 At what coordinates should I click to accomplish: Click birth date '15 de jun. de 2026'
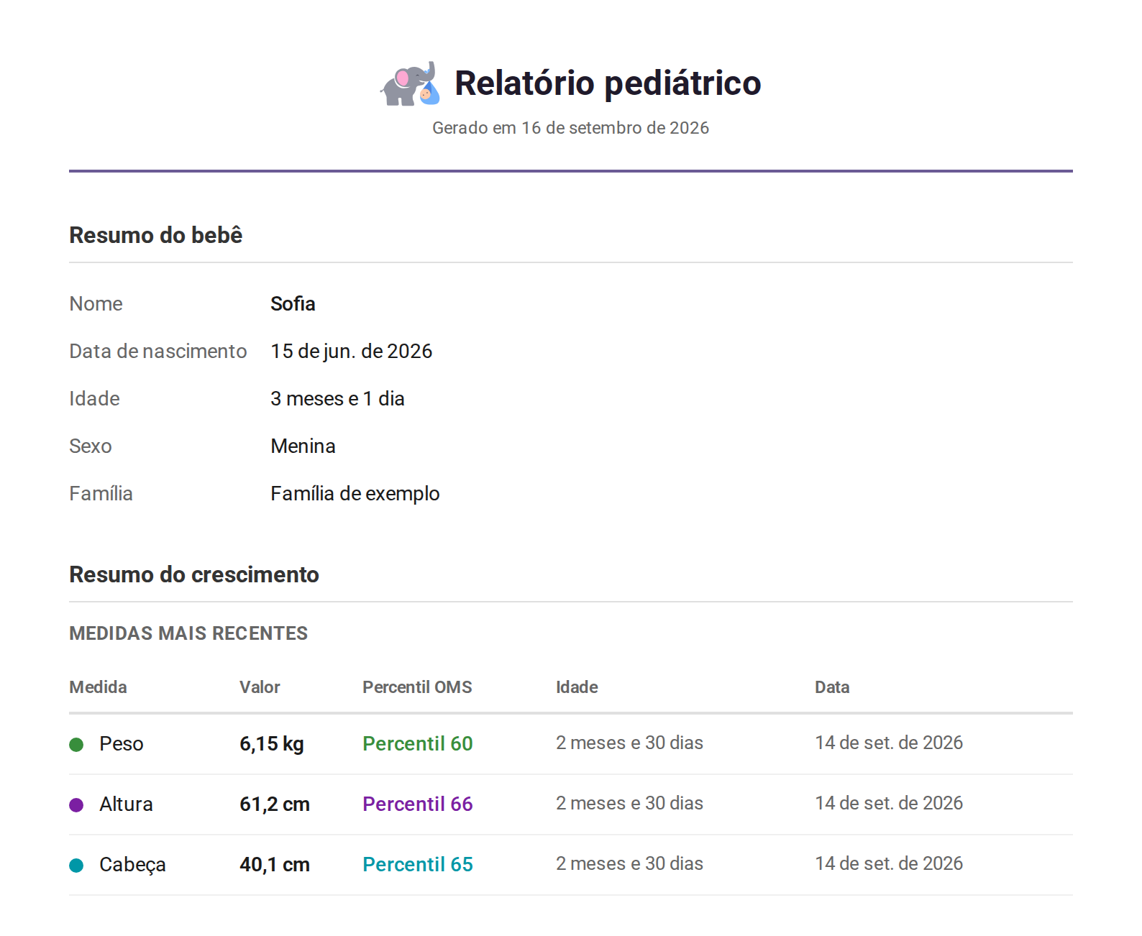pos(351,352)
